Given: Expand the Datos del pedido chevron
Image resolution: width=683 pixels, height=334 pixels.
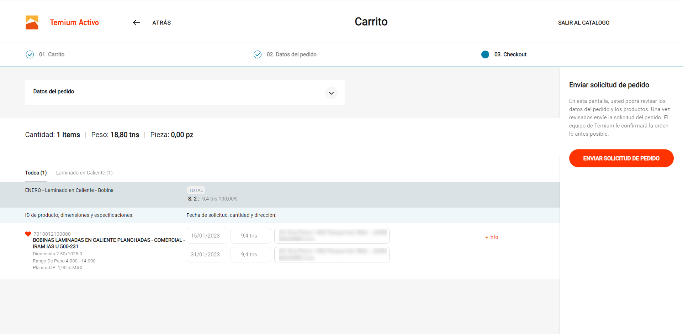Looking at the screenshot, I should 331,93.
